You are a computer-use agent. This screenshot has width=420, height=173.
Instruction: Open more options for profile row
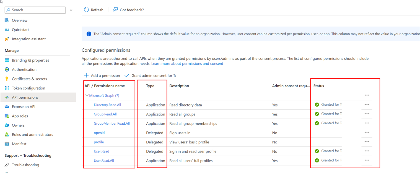point(367,142)
